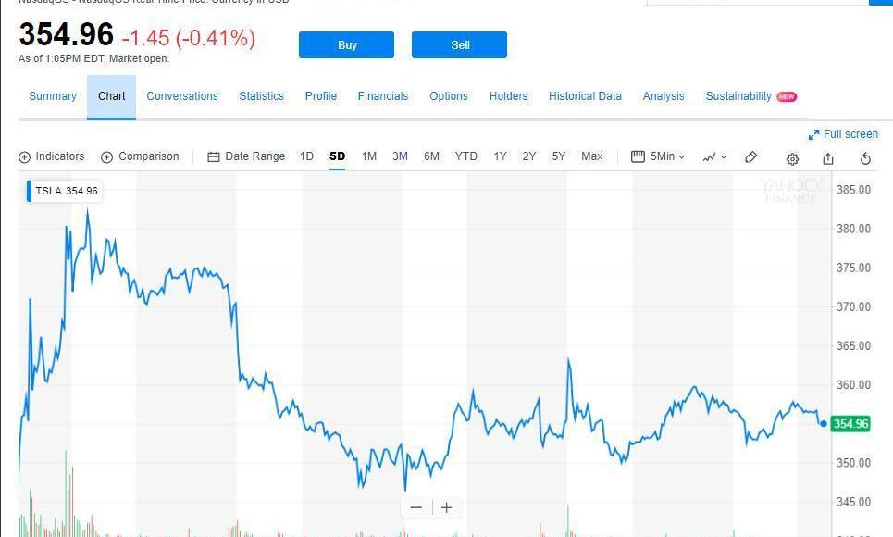
Task: Click the current price dot on chart line
Action: click(x=824, y=424)
